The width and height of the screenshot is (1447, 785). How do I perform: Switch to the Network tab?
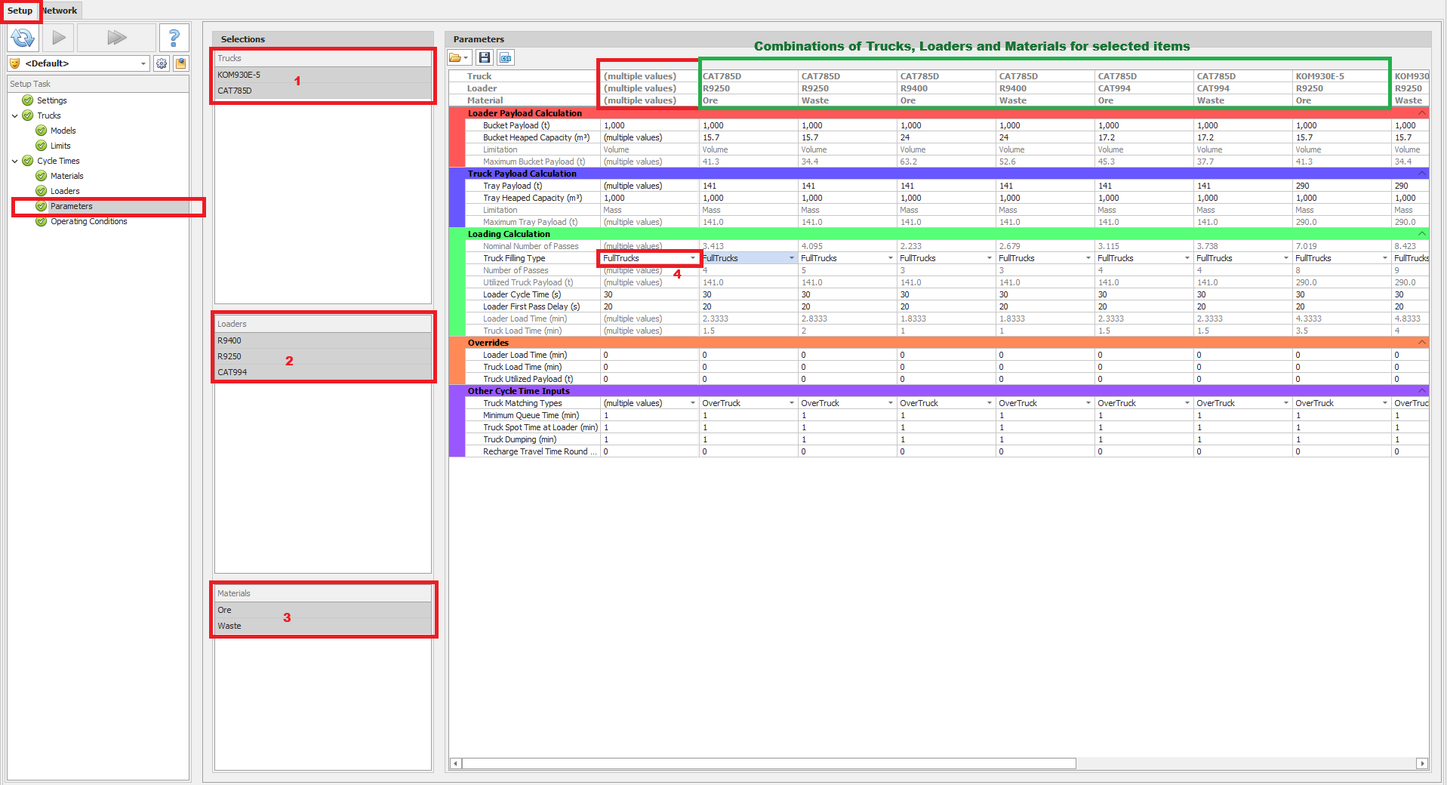[x=60, y=11]
